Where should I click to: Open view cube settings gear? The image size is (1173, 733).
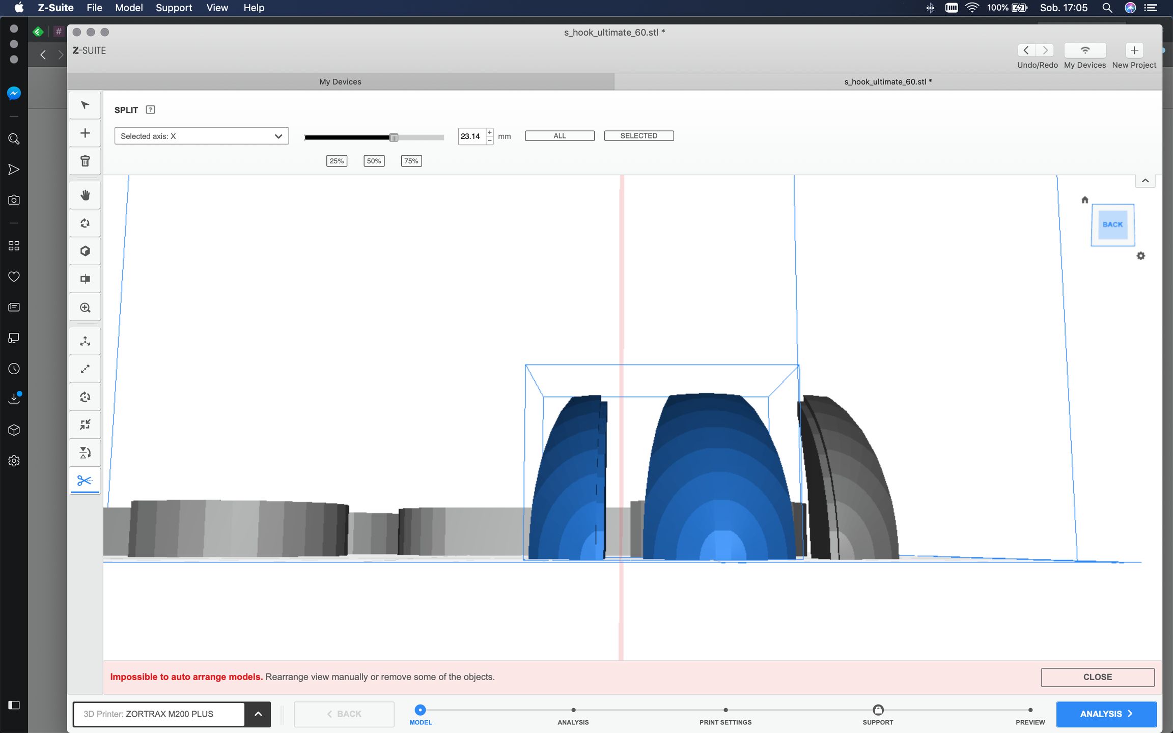[x=1141, y=256]
